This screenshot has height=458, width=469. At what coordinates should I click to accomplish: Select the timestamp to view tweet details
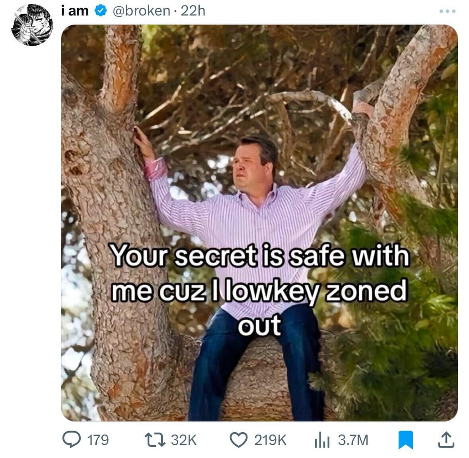pos(194,12)
